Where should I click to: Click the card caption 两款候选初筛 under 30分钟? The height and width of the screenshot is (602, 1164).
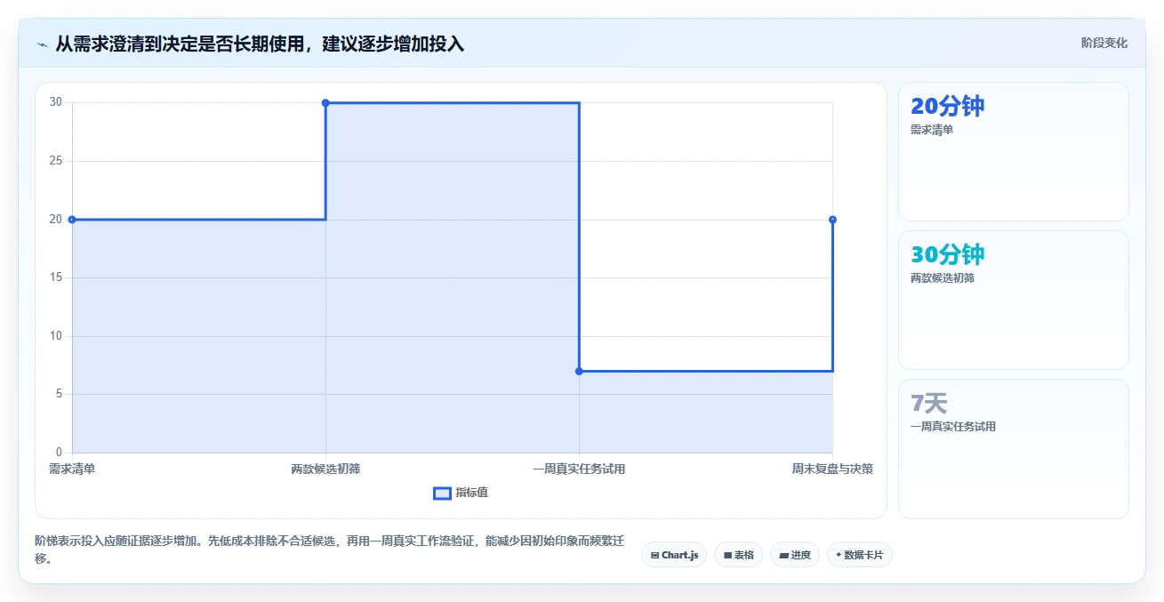tap(943, 278)
